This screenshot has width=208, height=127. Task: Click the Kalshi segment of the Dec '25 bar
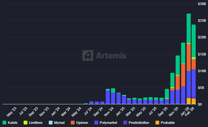(x=183, y=53)
